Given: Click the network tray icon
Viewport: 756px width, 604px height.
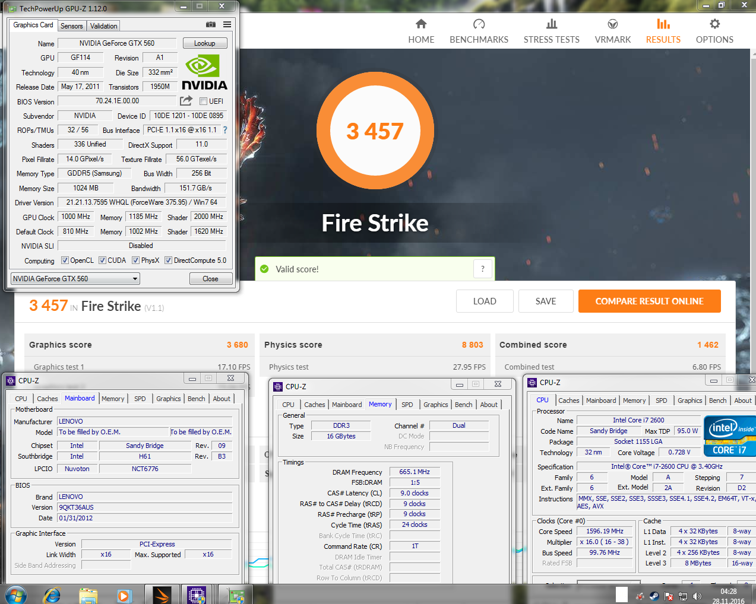Looking at the screenshot, I should [682, 596].
